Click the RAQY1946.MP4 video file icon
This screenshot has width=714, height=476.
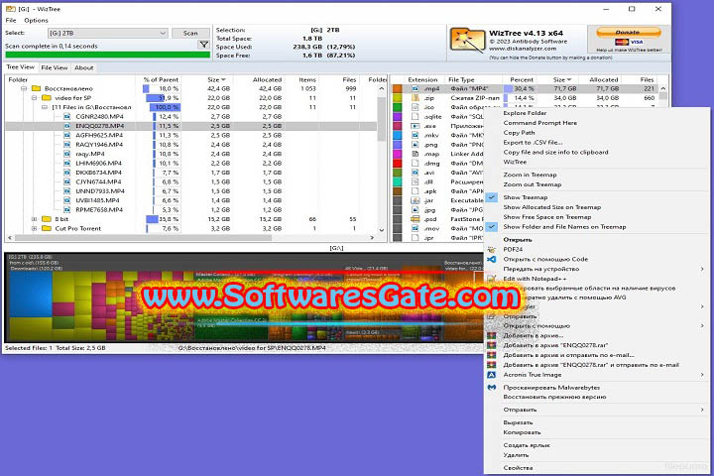click(67, 145)
